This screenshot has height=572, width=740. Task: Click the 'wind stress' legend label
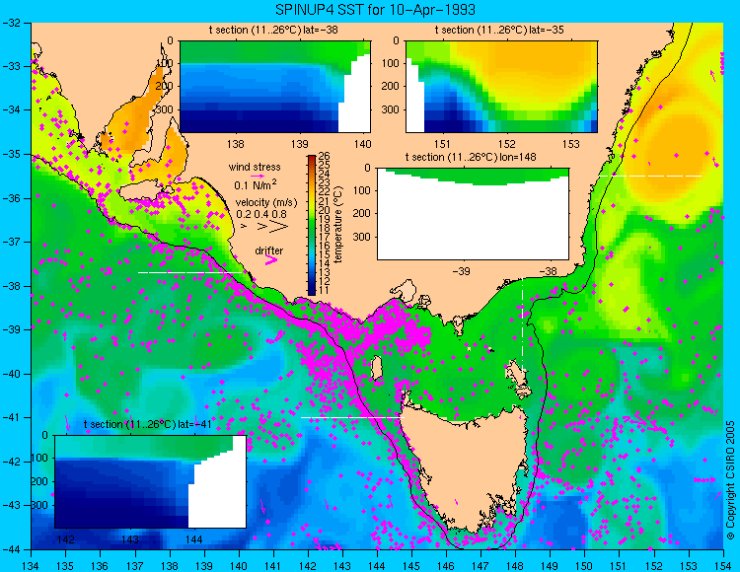[255, 167]
